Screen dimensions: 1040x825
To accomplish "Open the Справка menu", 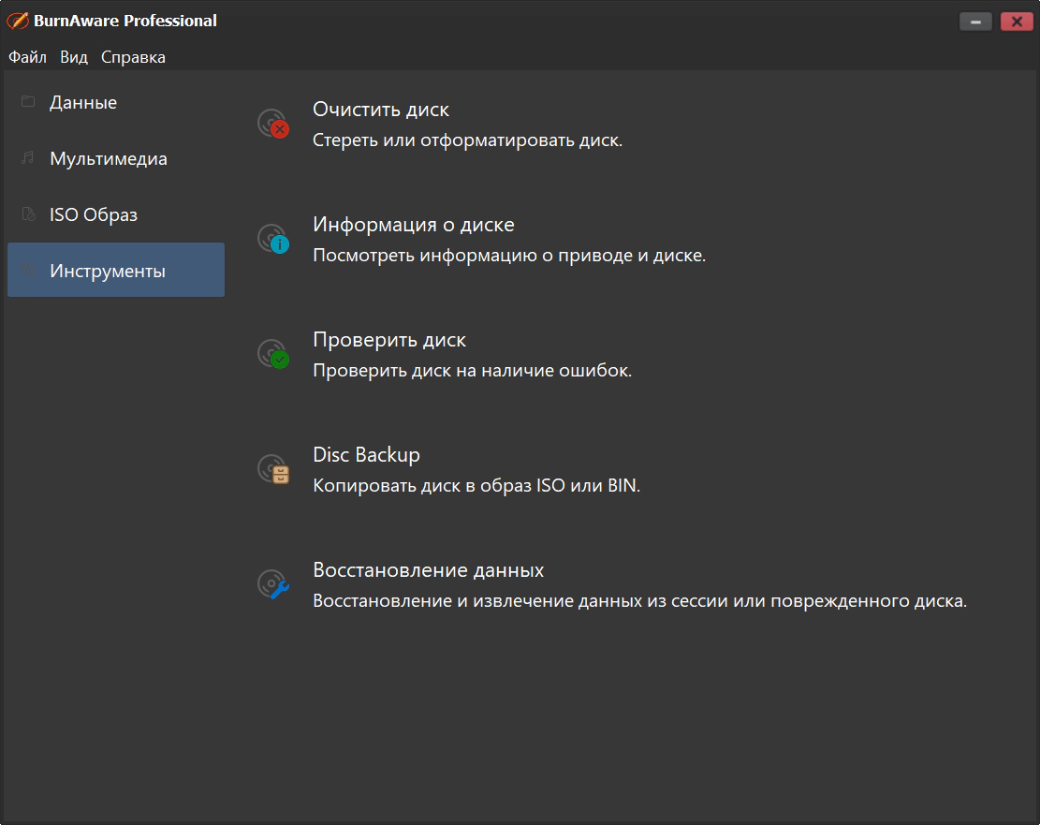I will pyautogui.click(x=133, y=57).
